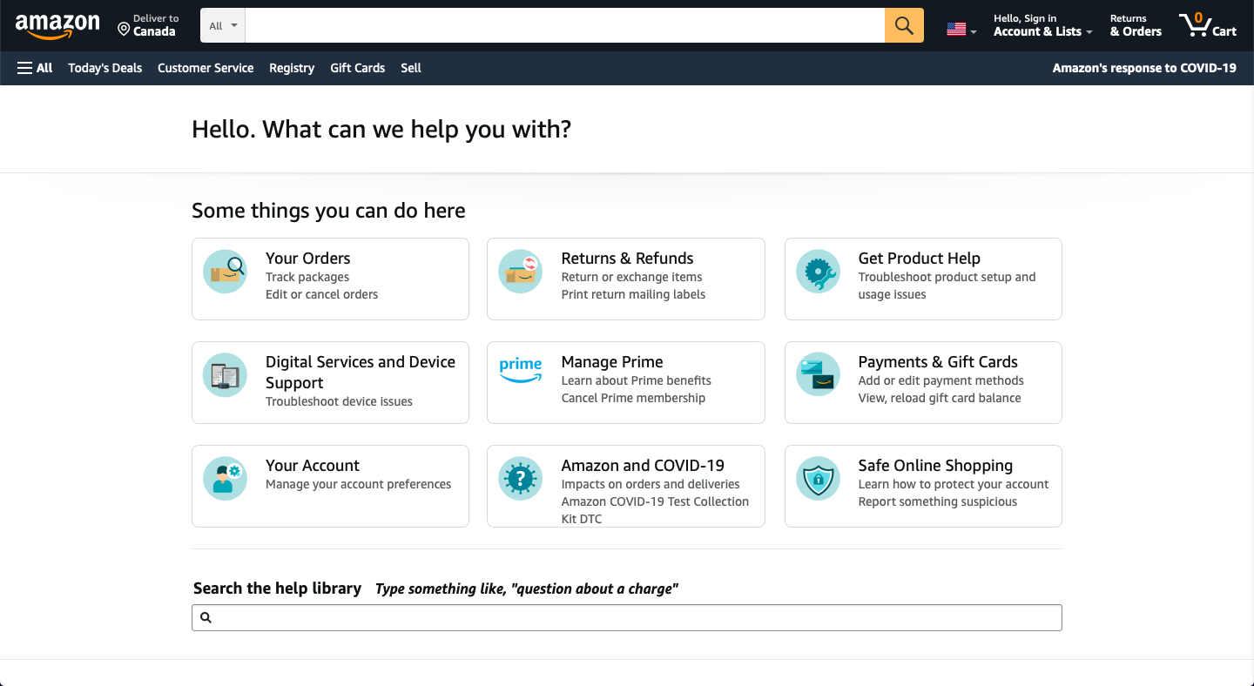Click "Manage your account preferences" text
1254x686 pixels.
click(x=359, y=484)
